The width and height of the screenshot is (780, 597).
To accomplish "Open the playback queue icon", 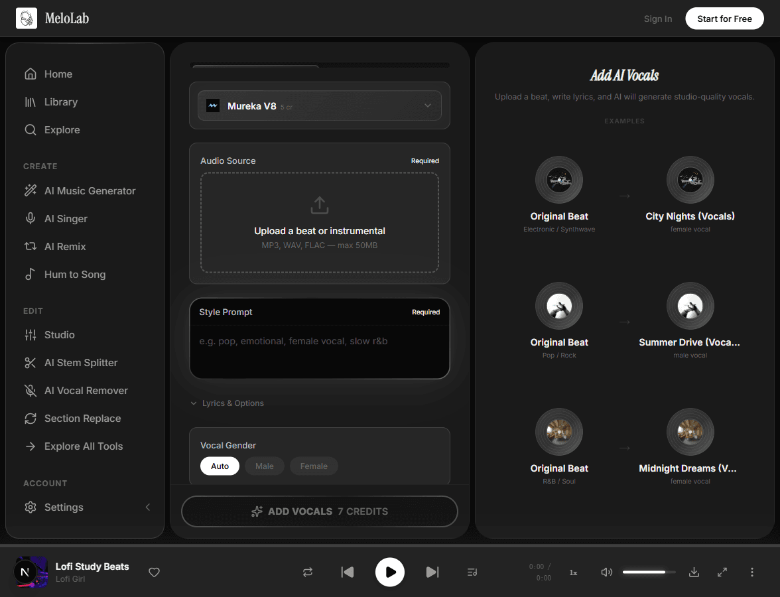I will [x=472, y=572].
